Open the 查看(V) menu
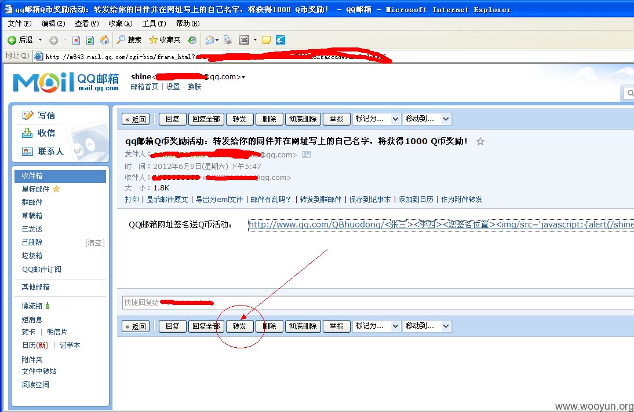634x412 pixels. tap(86, 23)
